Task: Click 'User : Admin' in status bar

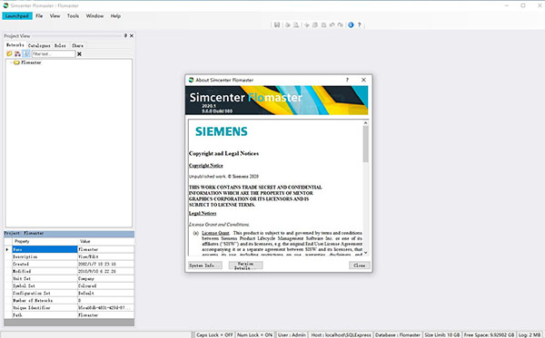Action: [292, 335]
